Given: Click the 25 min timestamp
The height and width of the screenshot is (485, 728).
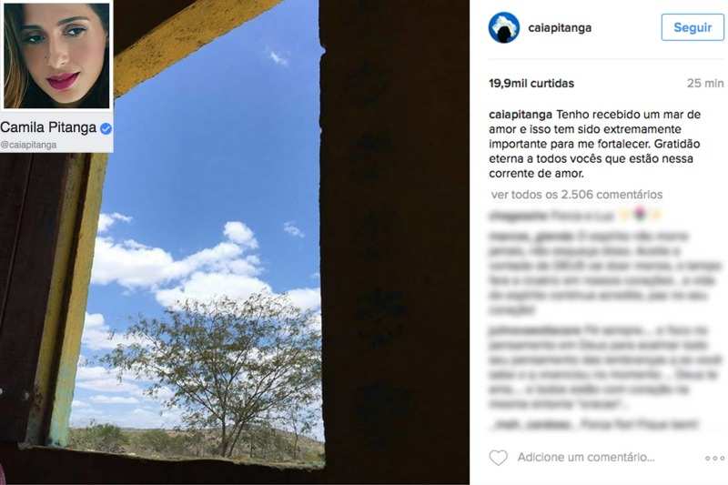Looking at the screenshot, I should tap(705, 84).
